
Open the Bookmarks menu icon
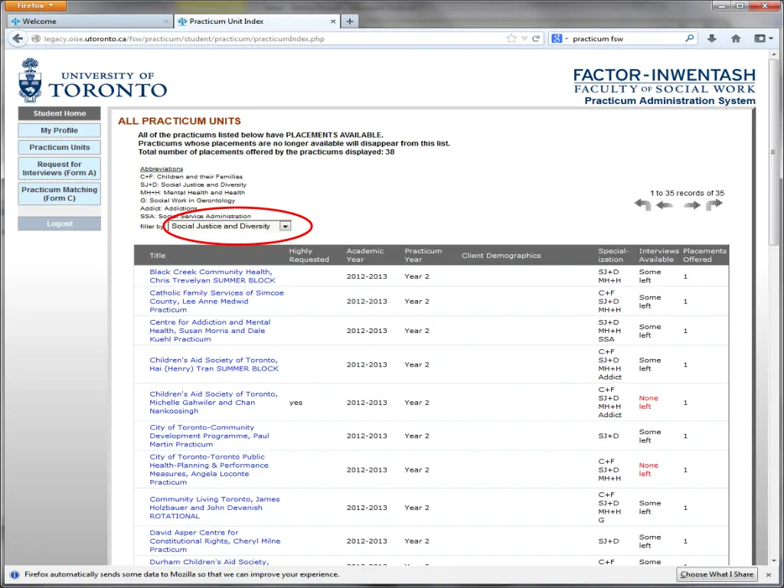pyautogui.click(x=763, y=38)
